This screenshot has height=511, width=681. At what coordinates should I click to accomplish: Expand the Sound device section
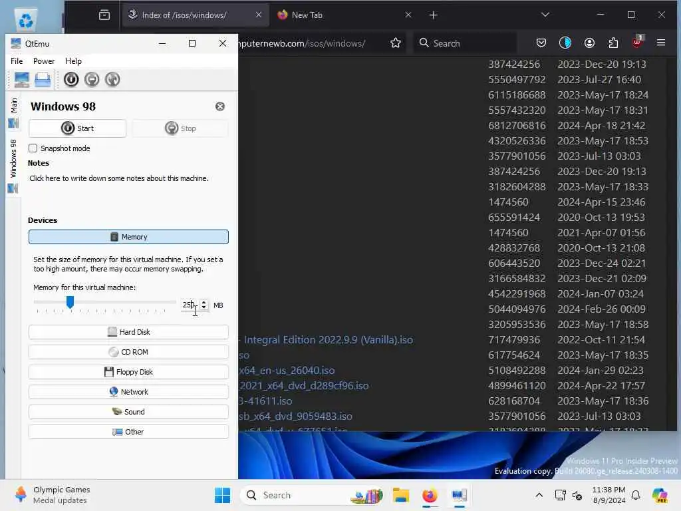(x=128, y=412)
